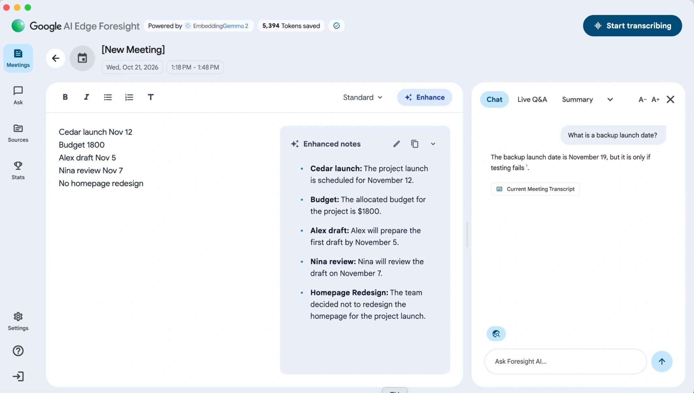This screenshot has width=694, height=393.
Task: Click the calendar icon beside the meeting title
Action: pos(82,58)
